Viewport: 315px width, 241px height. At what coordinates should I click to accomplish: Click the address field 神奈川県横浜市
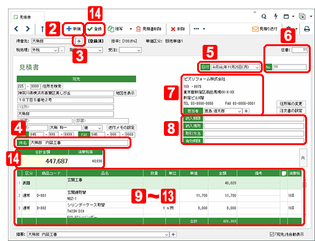pos(65,93)
